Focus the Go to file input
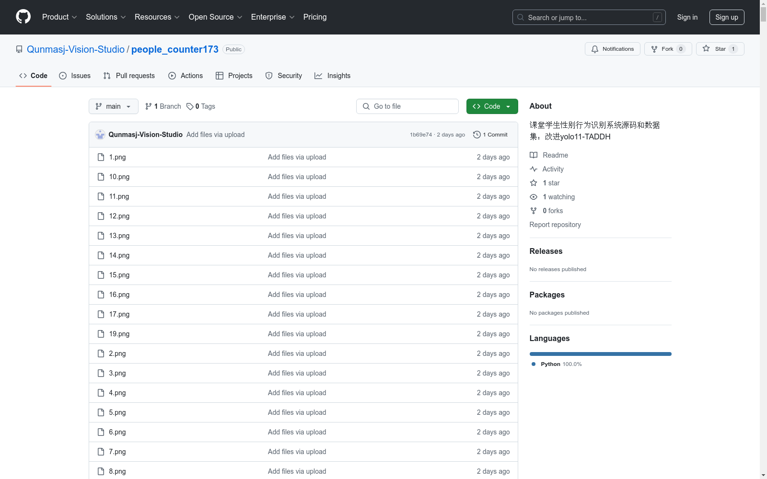767x479 pixels. coord(407,106)
